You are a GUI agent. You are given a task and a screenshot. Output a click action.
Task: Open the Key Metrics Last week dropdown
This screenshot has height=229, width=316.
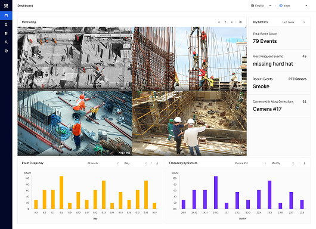(293, 22)
